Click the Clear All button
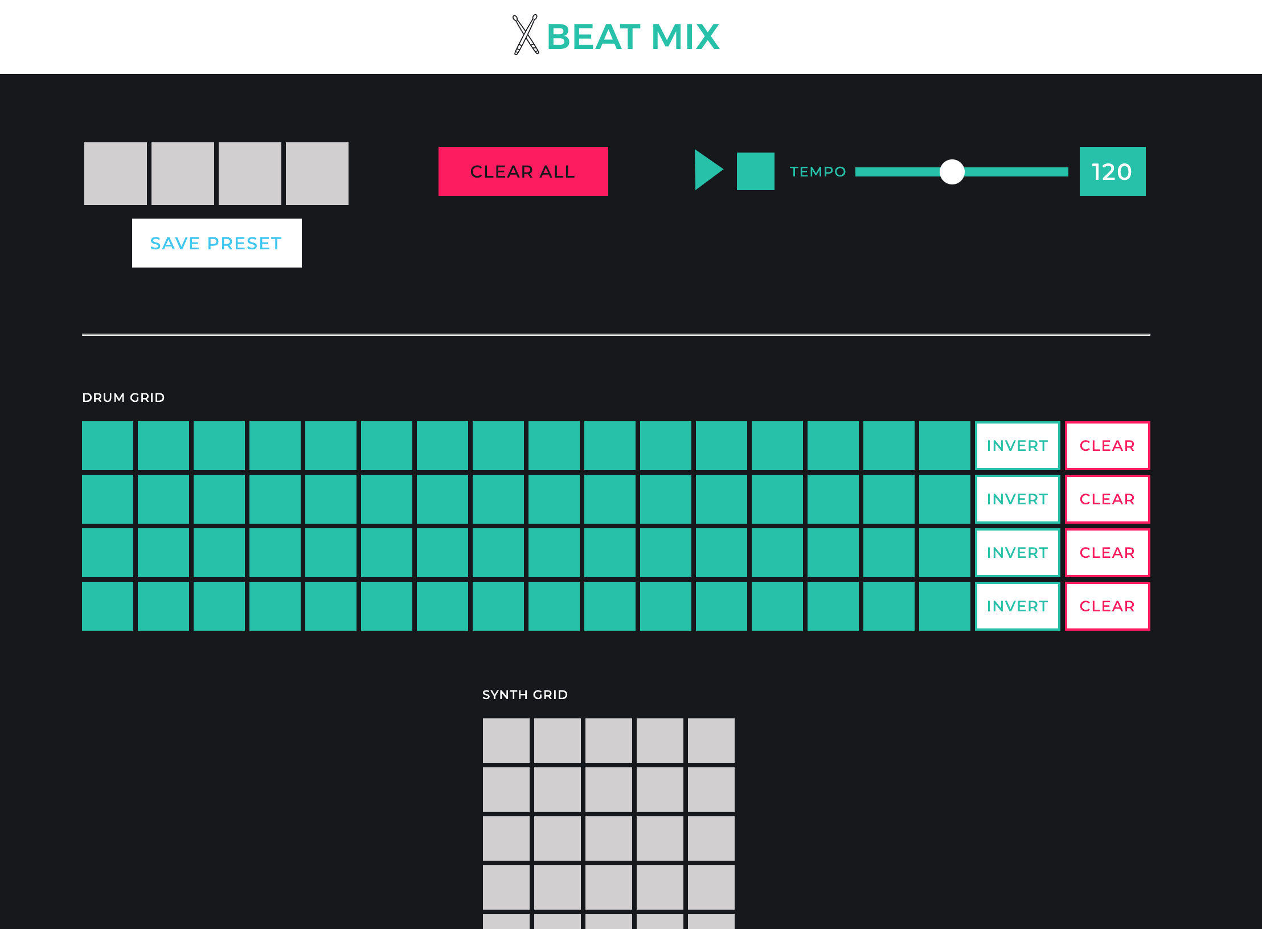 click(523, 171)
